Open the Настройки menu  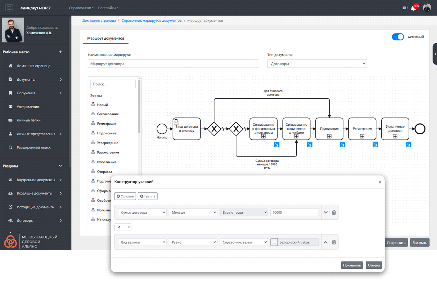click(x=108, y=8)
